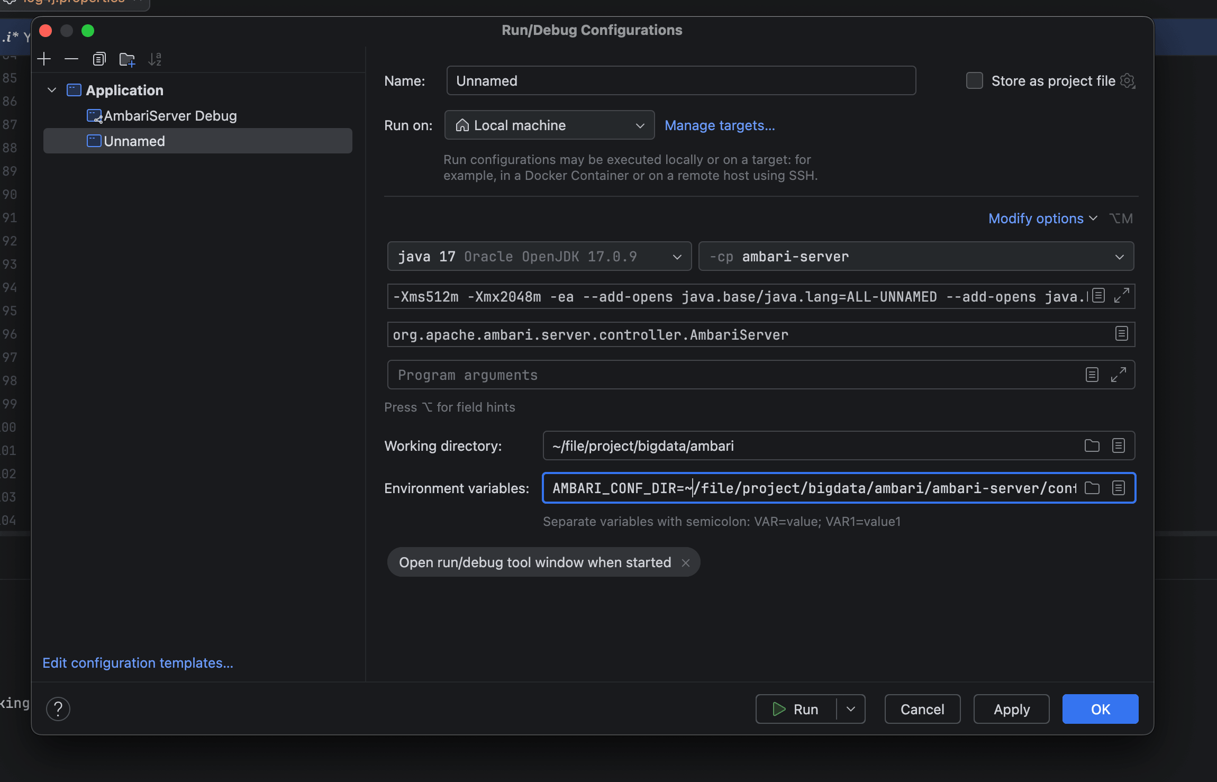Enable the Store as project file checkbox
Screen dimensions: 1217x782
(x=974, y=81)
